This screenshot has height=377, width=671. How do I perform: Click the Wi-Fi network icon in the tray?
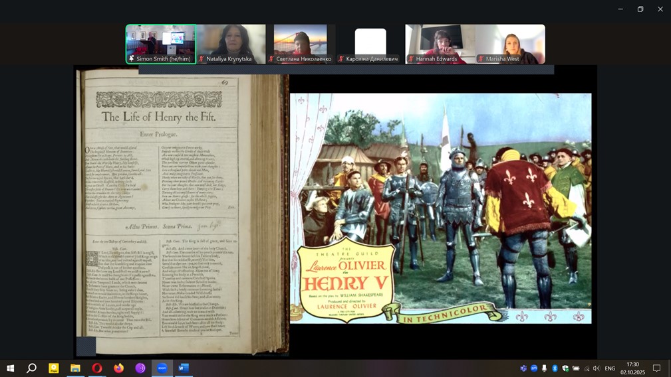click(587, 368)
